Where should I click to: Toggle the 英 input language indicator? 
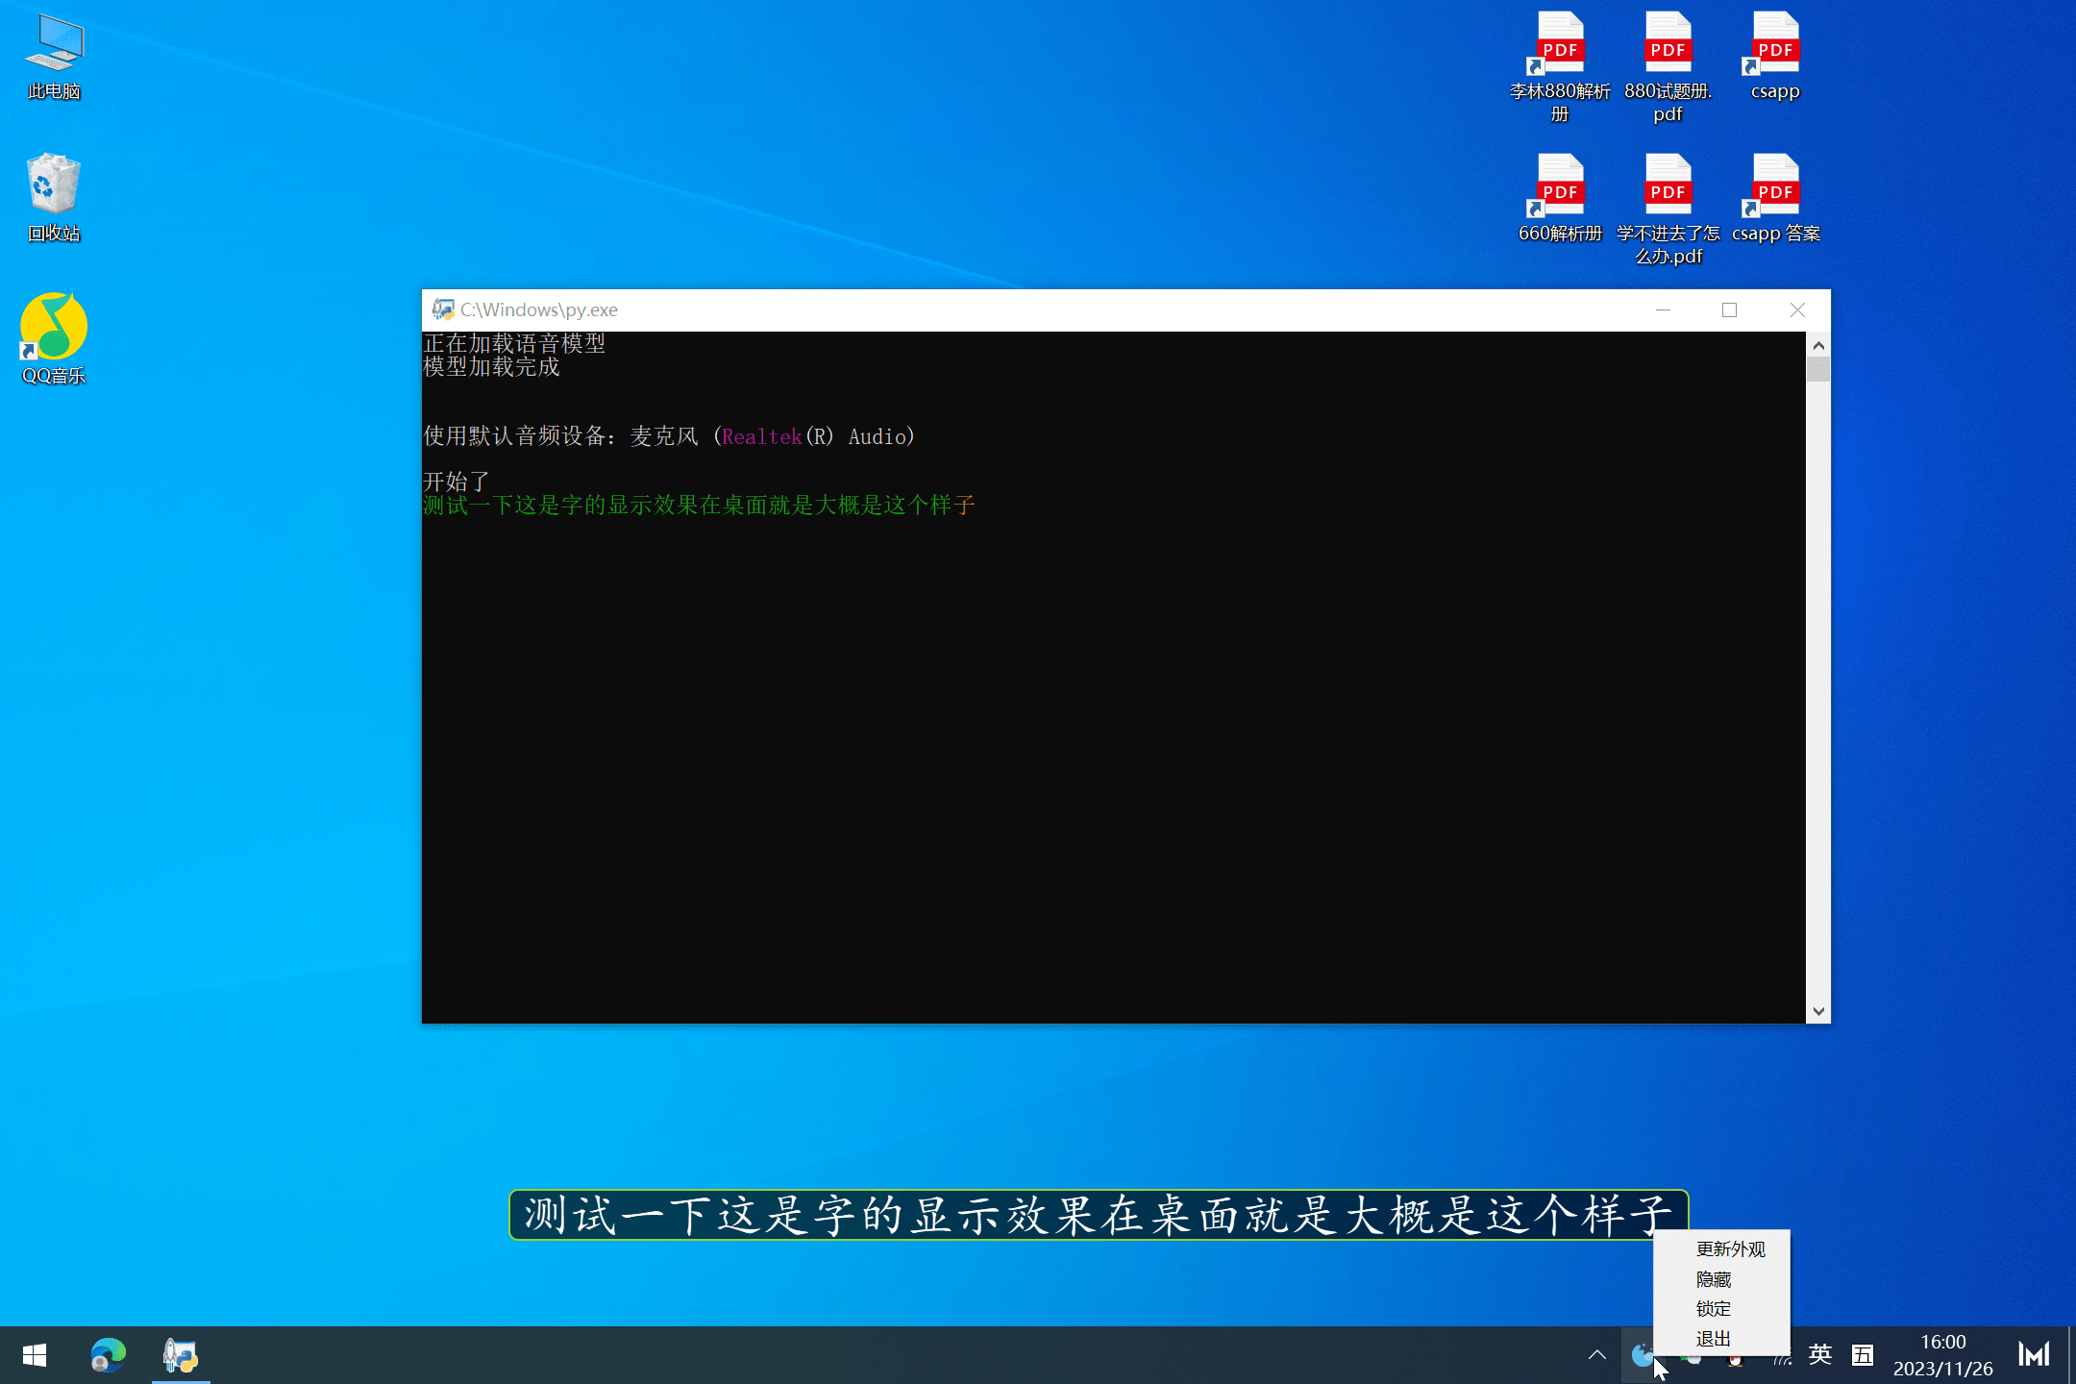pyautogui.click(x=1820, y=1355)
